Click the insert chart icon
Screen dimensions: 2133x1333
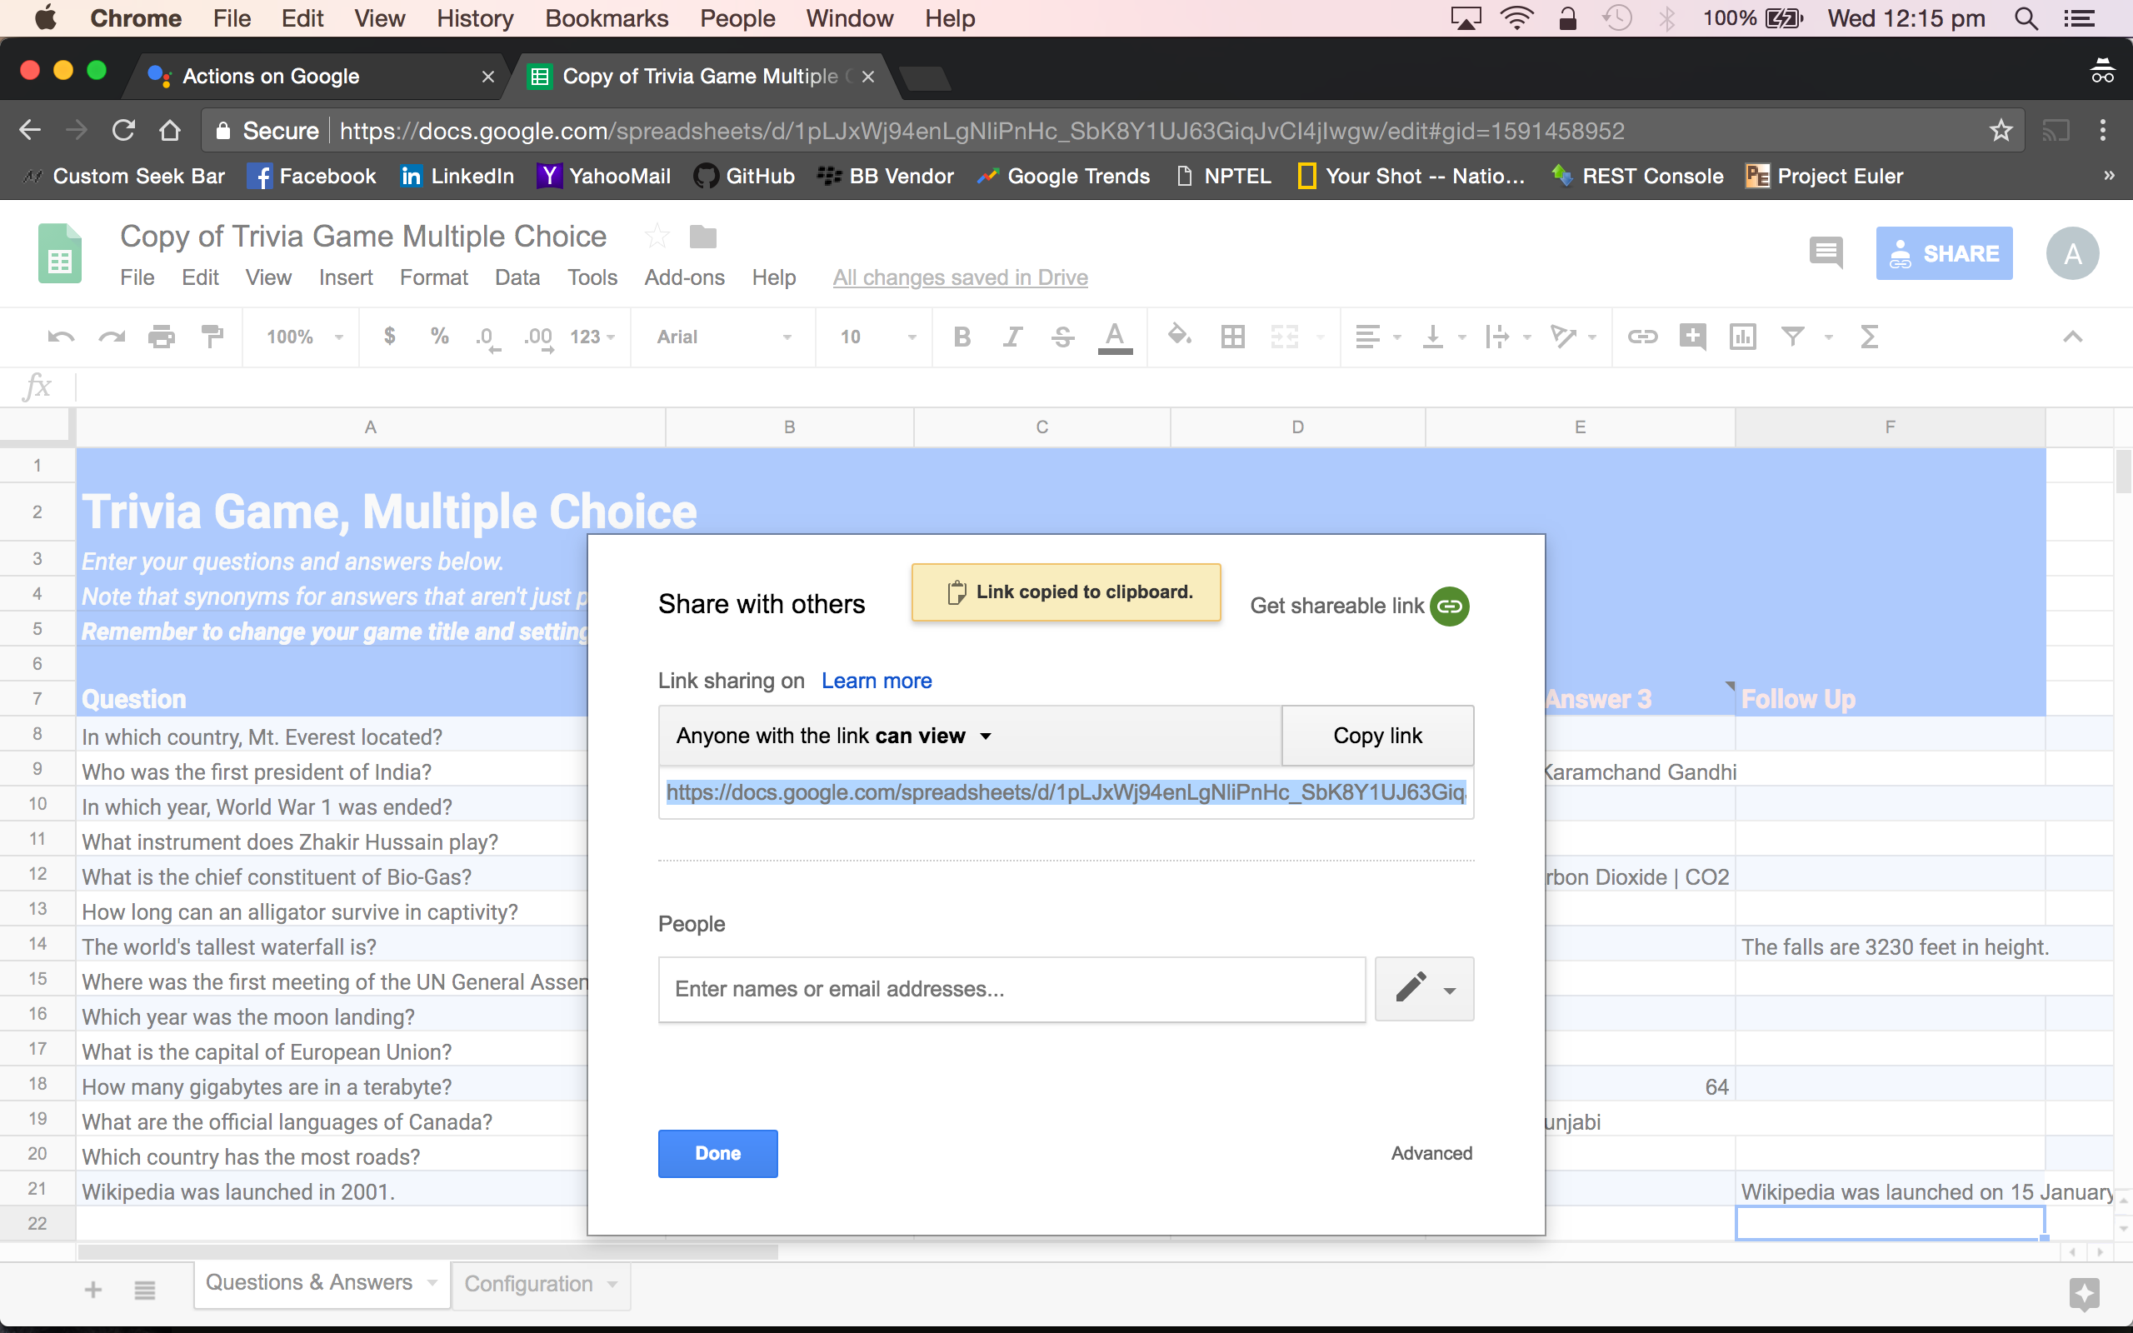pos(1741,336)
